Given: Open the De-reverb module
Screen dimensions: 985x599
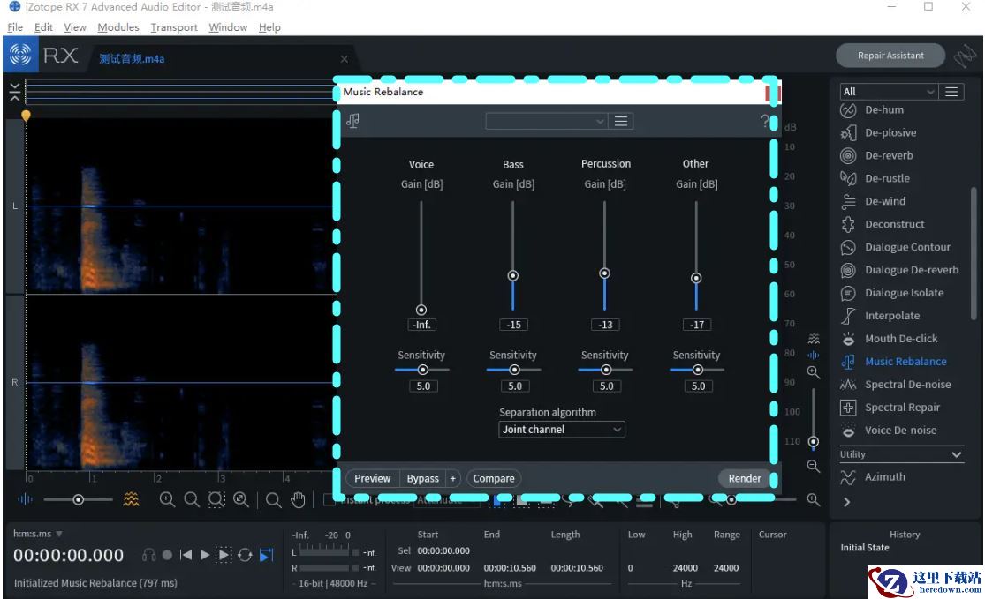Looking at the screenshot, I should pos(888,155).
